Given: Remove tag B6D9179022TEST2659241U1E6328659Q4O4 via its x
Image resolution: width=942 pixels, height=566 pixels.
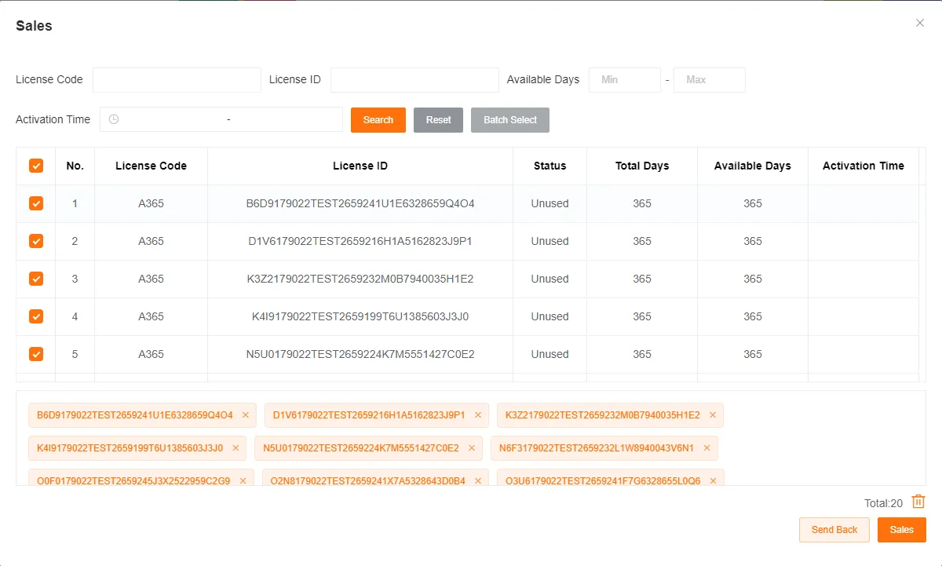Looking at the screenshot, I should tap(246, 415).
